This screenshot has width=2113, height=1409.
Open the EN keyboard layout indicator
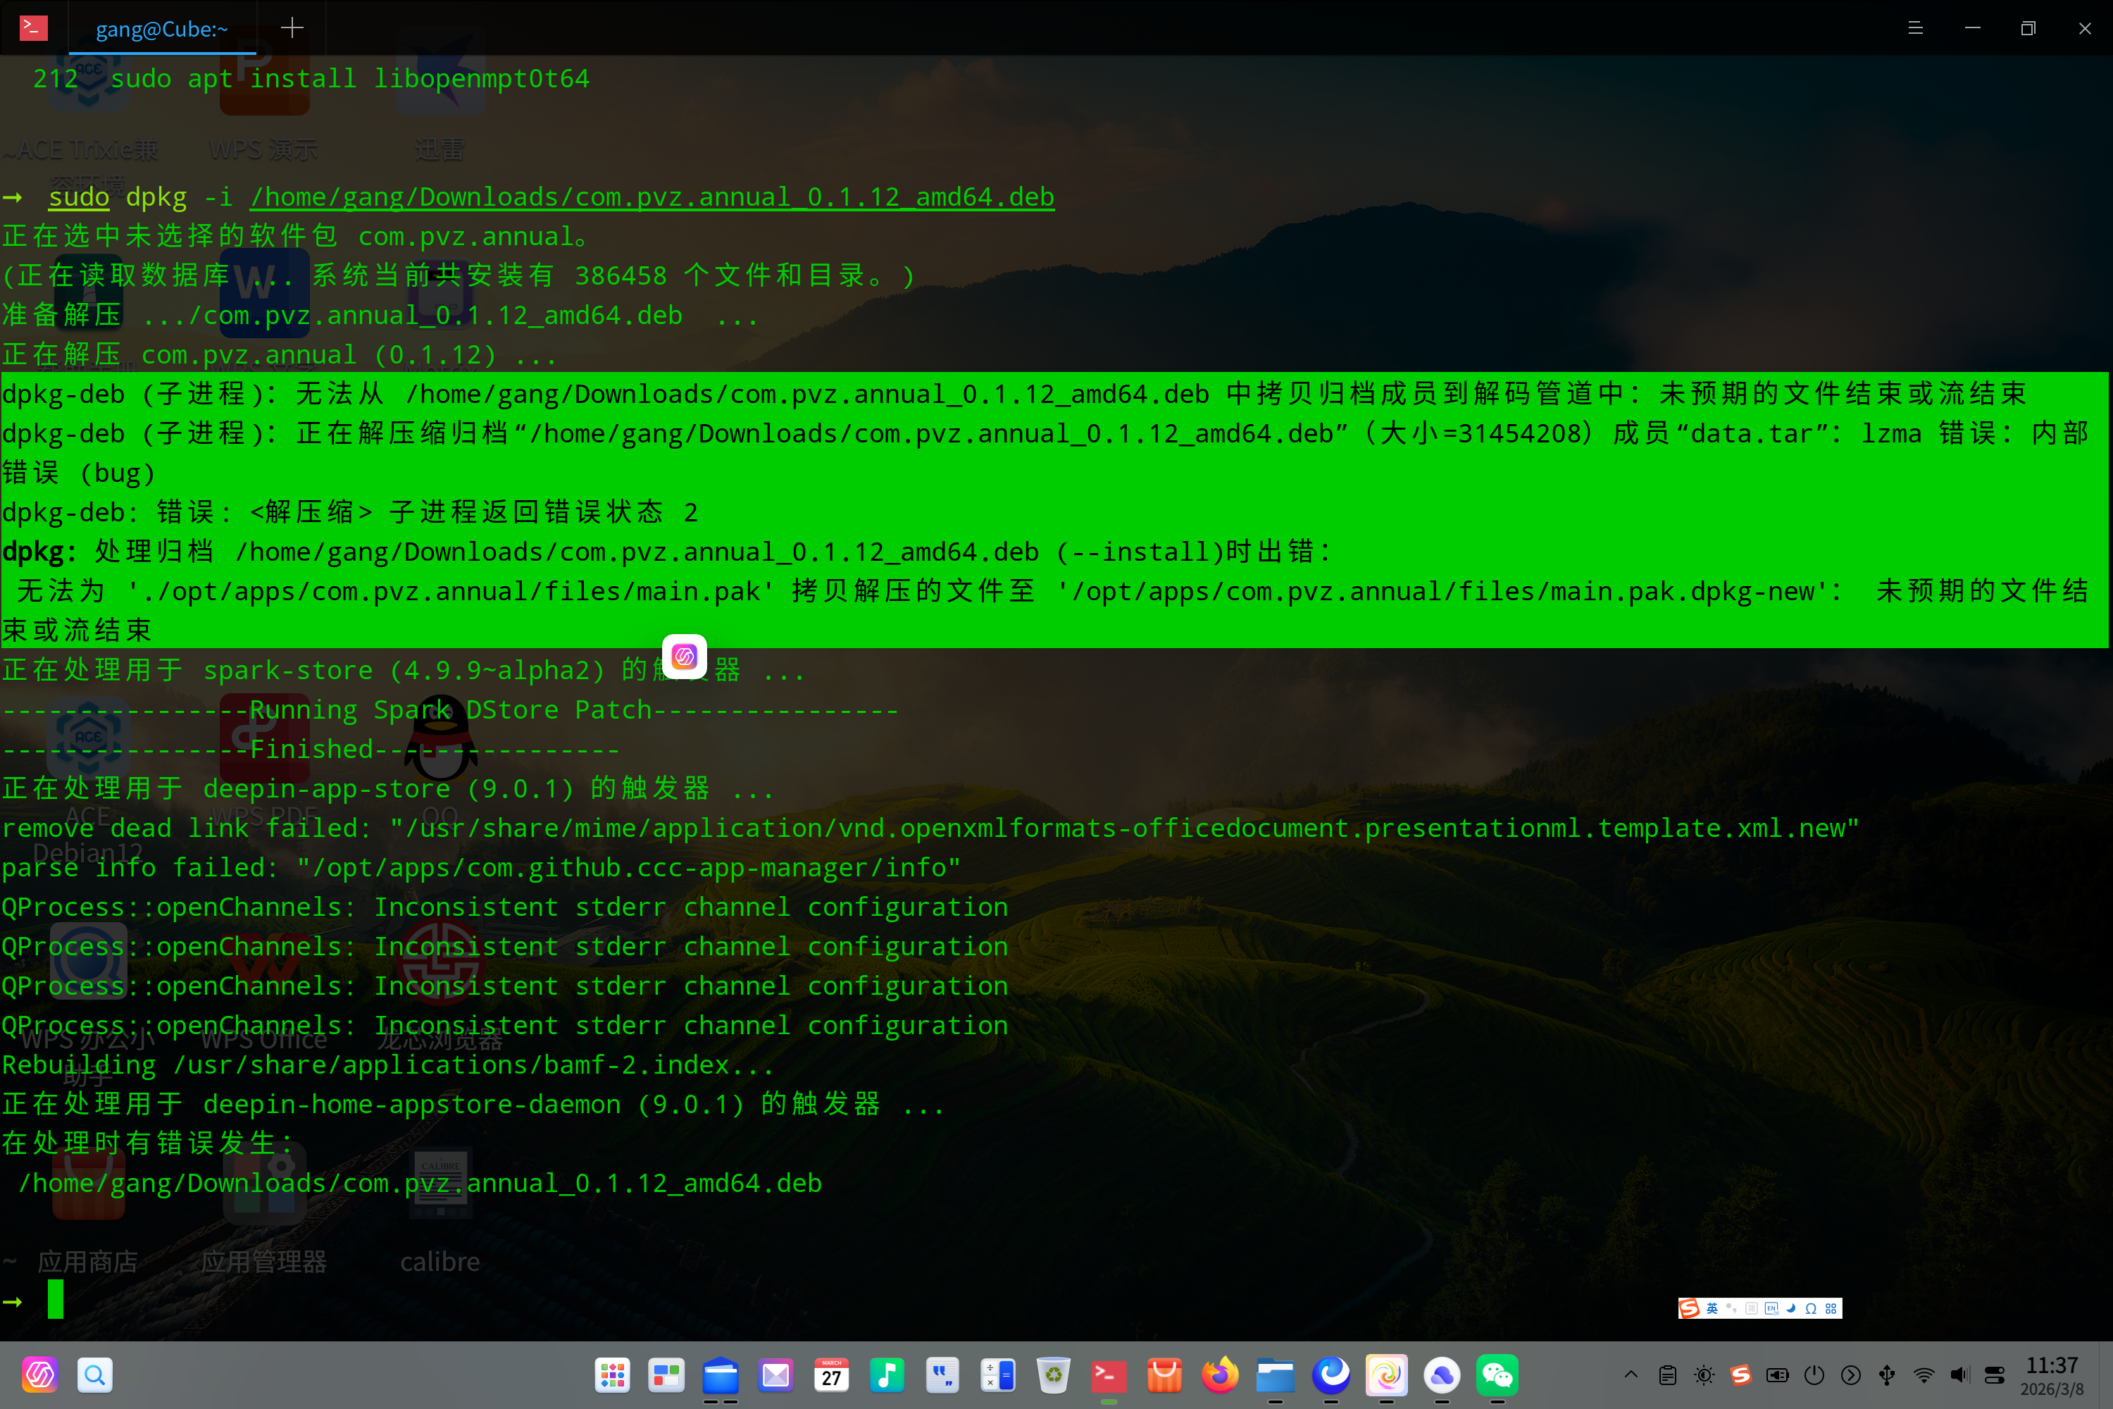tap(1771, 1308)
